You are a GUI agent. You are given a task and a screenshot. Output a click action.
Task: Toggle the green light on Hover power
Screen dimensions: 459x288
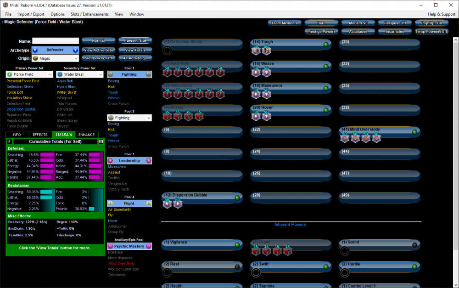tap(326, 110)
